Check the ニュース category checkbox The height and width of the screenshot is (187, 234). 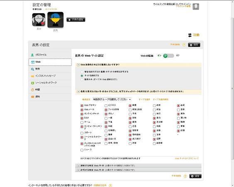pos(82,150)
